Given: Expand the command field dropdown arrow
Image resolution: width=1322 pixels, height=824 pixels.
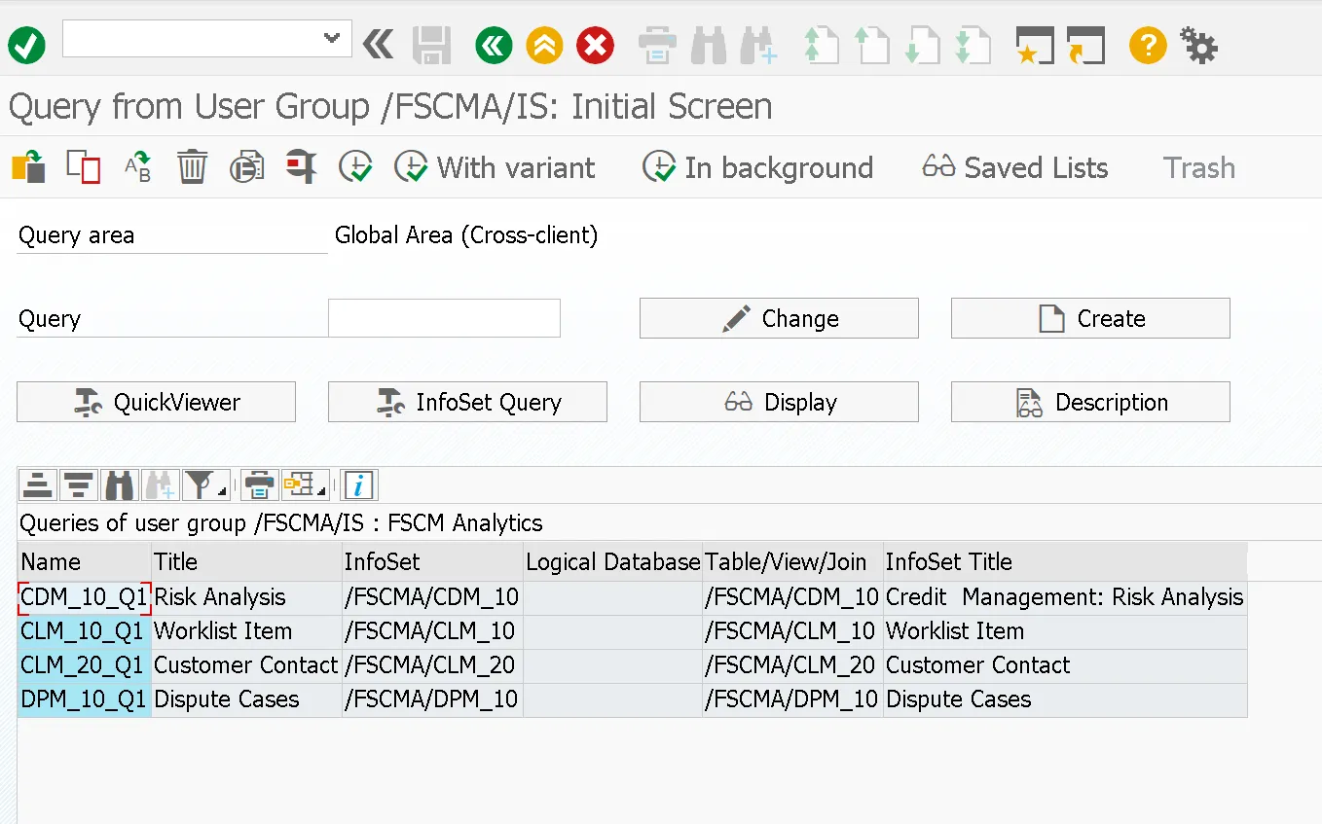Looking at the screenshot, I should [332, 39].
